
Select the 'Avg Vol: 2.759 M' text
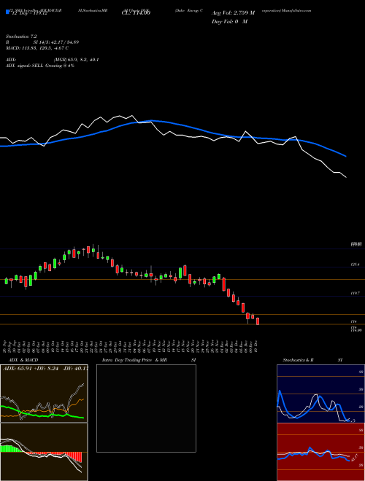(x=233, y=13)
